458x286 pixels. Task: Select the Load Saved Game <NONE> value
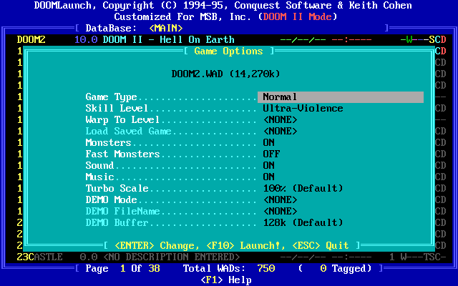click(280, 131)
